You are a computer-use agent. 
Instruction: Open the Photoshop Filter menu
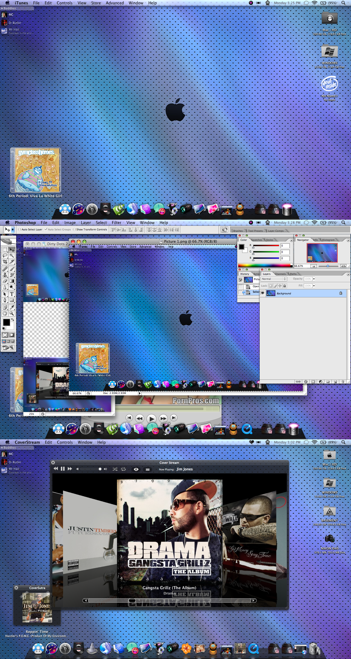point(116,223)
